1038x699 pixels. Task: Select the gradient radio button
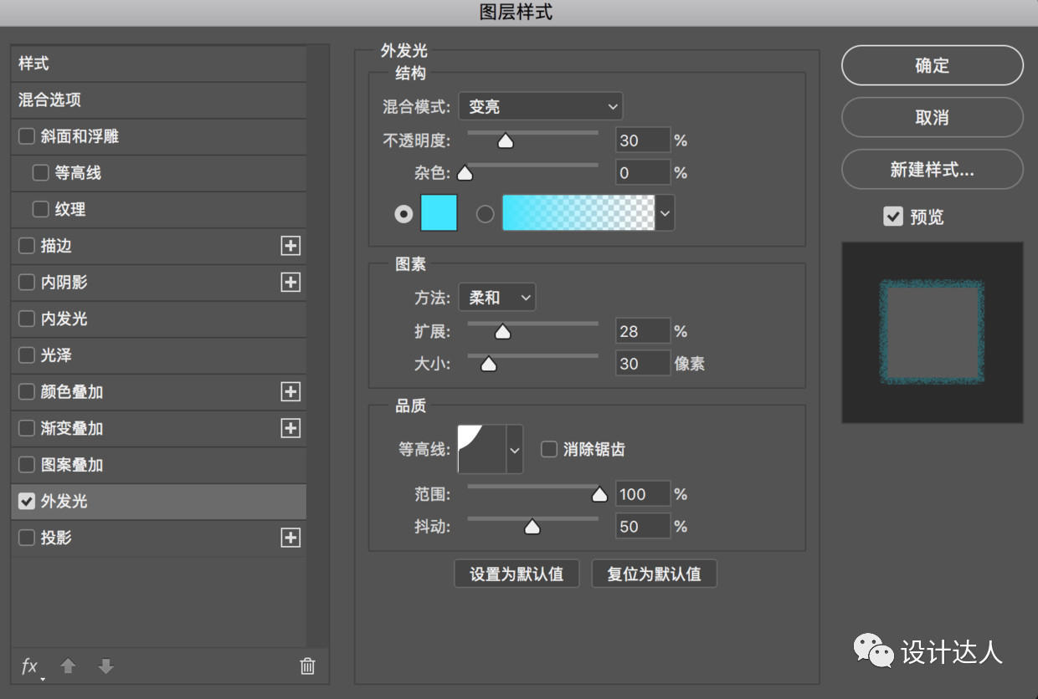coord(485,214)
